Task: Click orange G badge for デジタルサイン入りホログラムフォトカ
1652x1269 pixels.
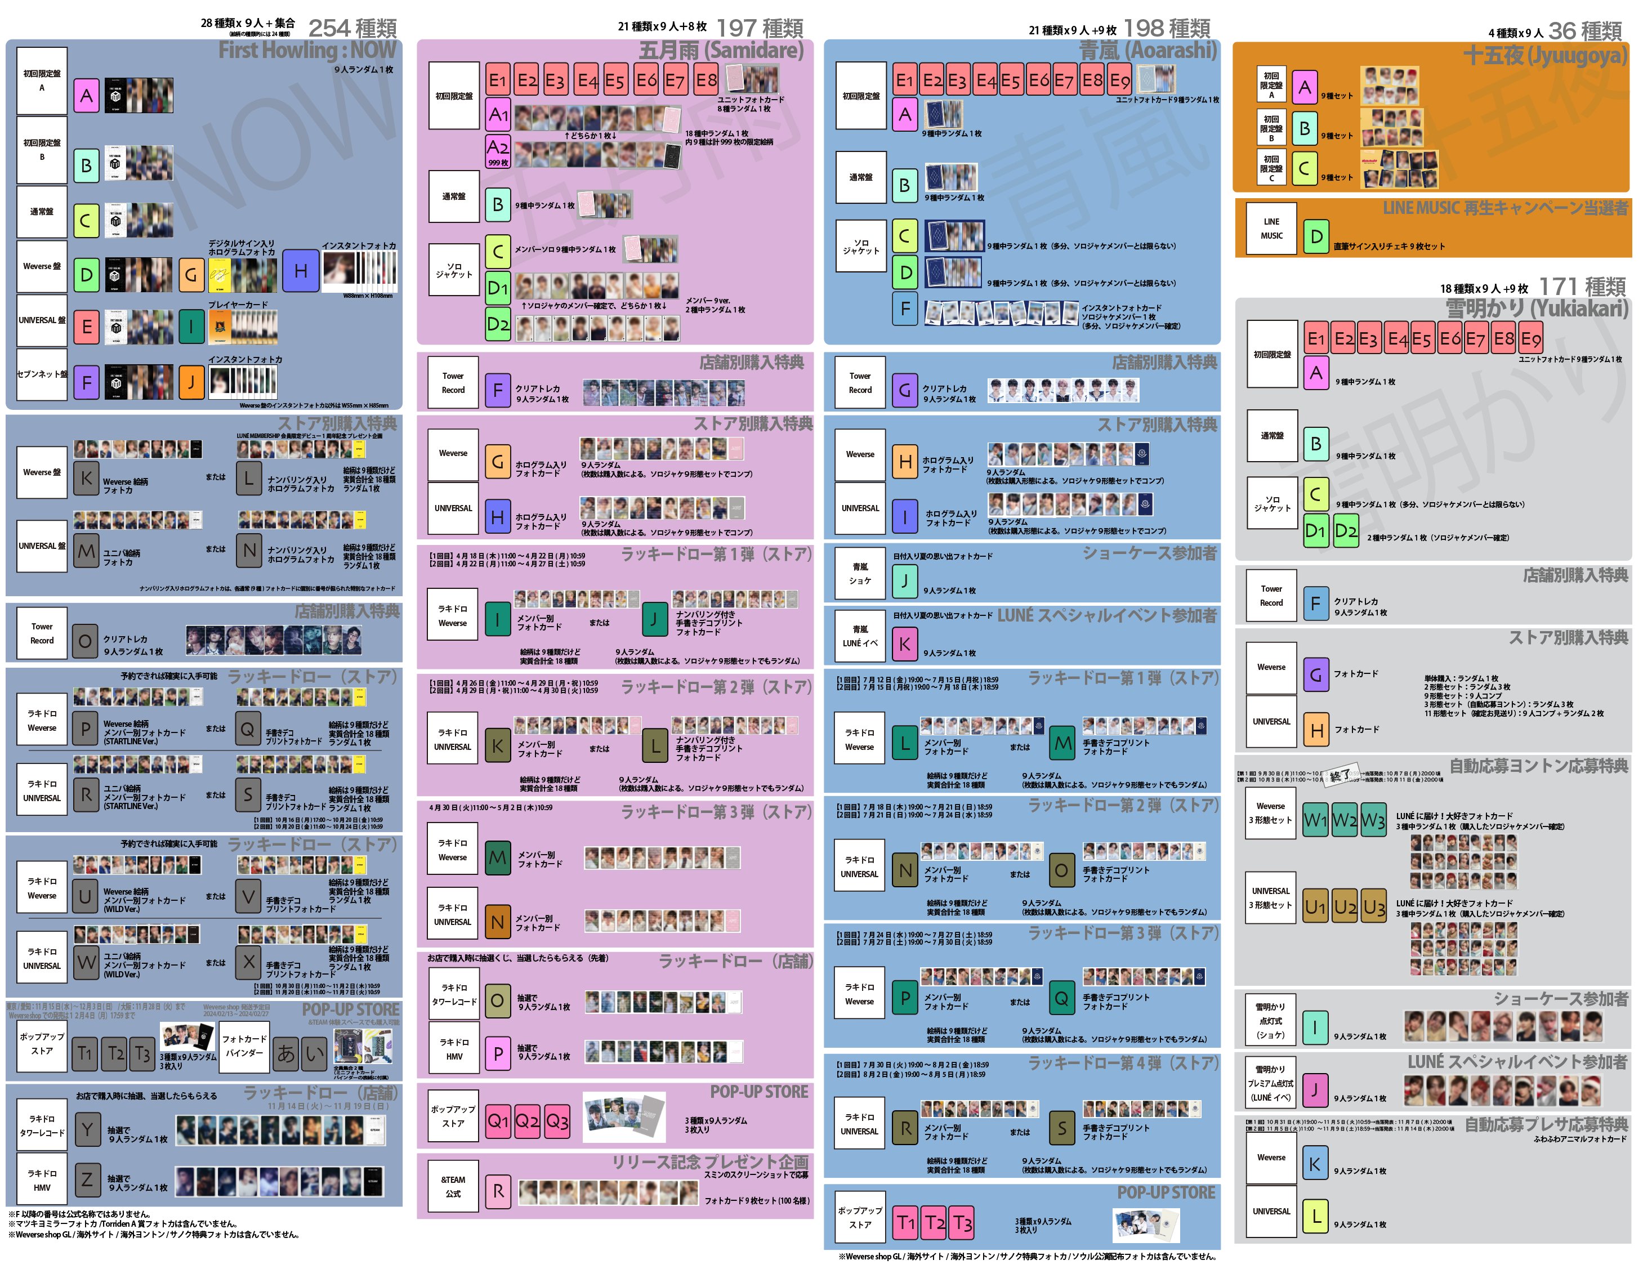Action: (x=191, y=276)
